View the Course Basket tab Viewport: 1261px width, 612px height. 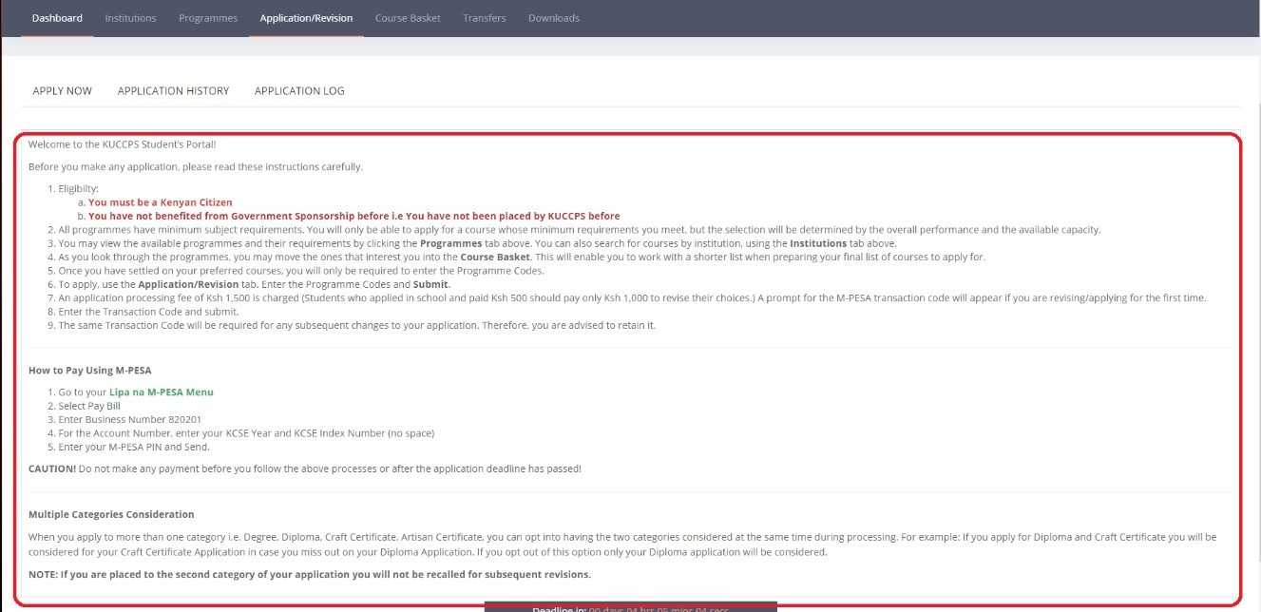tap(406, 16)
